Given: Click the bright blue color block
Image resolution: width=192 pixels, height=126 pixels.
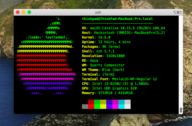Looking at the screenshot, I should (109, 107).
